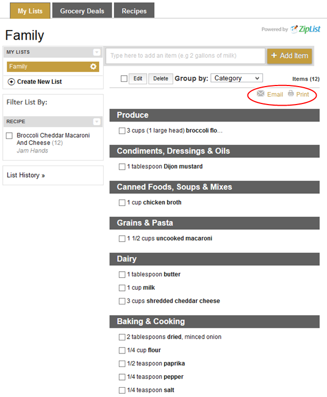Focus the add-an-item text field
Screen dimensions: 327x397
pyautogui.click(x=186, y=56)
